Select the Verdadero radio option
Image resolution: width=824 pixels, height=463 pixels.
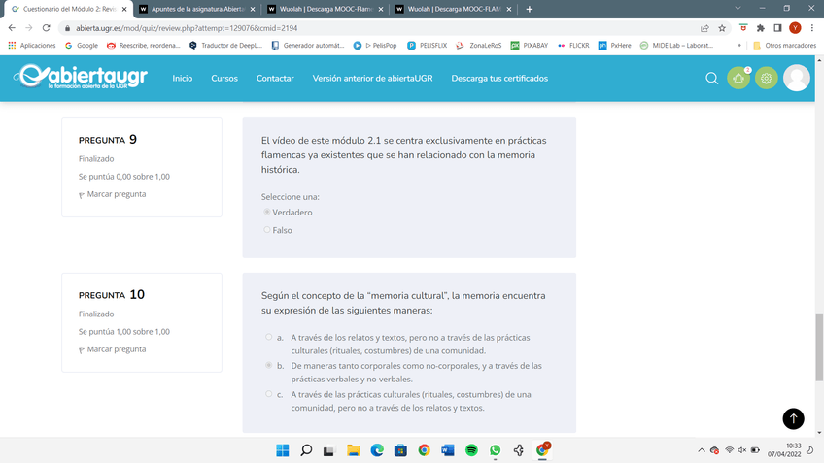coord(267,212)
